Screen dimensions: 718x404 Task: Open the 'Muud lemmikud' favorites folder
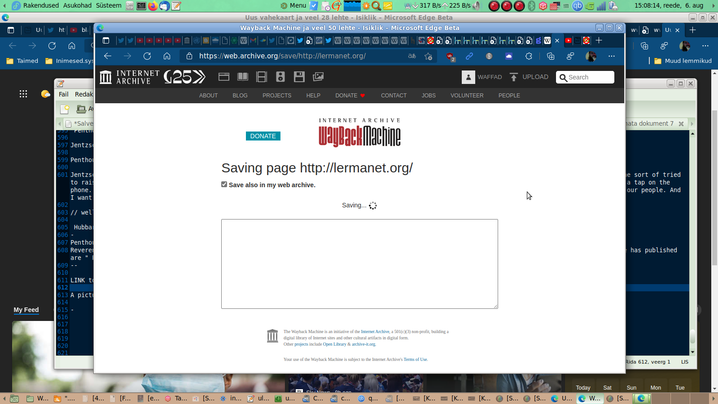683,61
